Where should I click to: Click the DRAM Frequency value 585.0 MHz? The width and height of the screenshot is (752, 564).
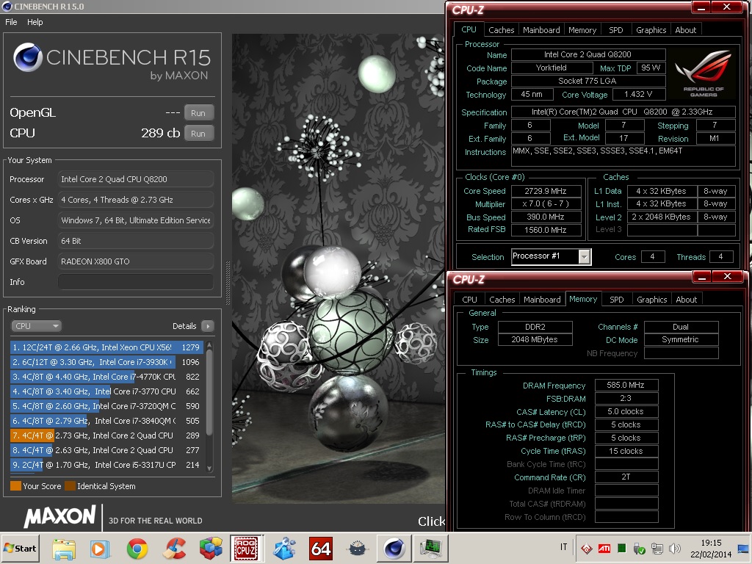coord(626,385)
